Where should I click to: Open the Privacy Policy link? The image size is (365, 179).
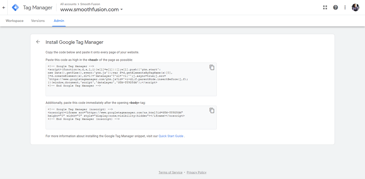click(196, 172)
